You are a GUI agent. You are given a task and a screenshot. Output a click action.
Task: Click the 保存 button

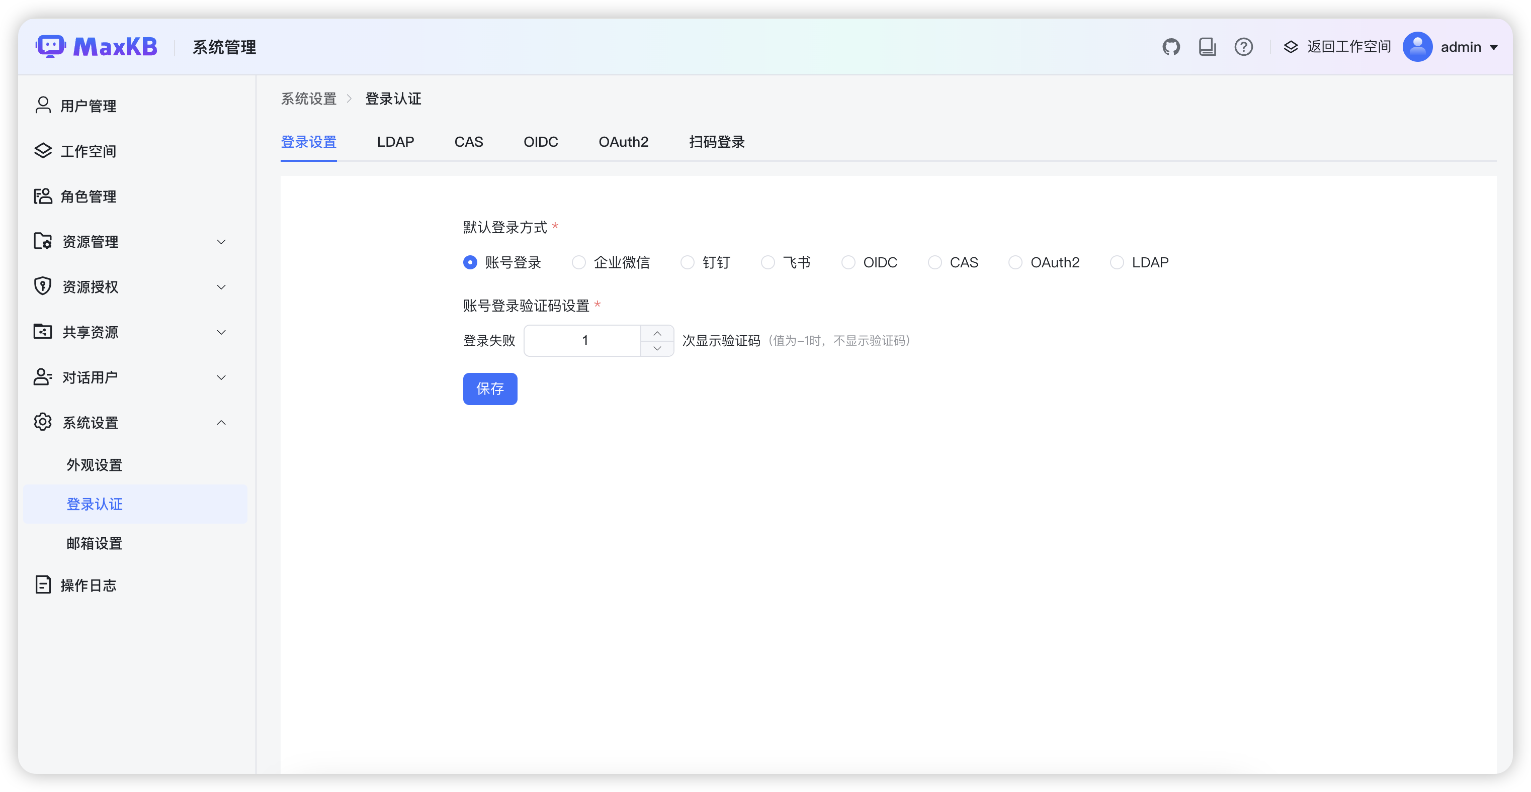pos(490,389)
